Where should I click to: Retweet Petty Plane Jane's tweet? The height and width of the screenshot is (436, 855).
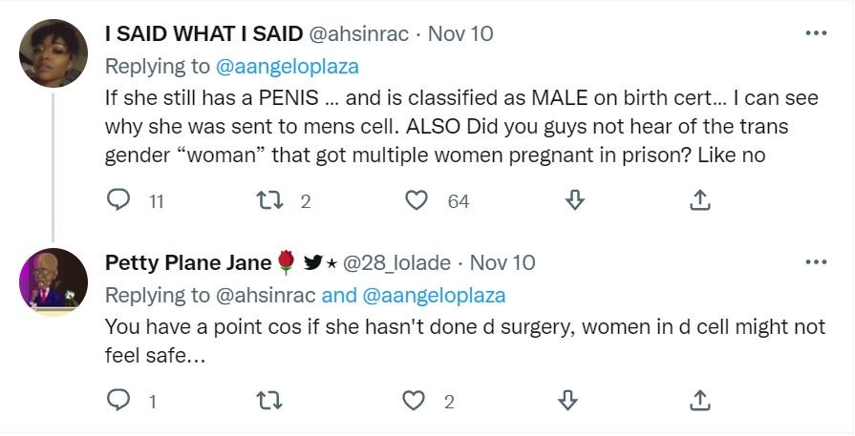point(270,401)
